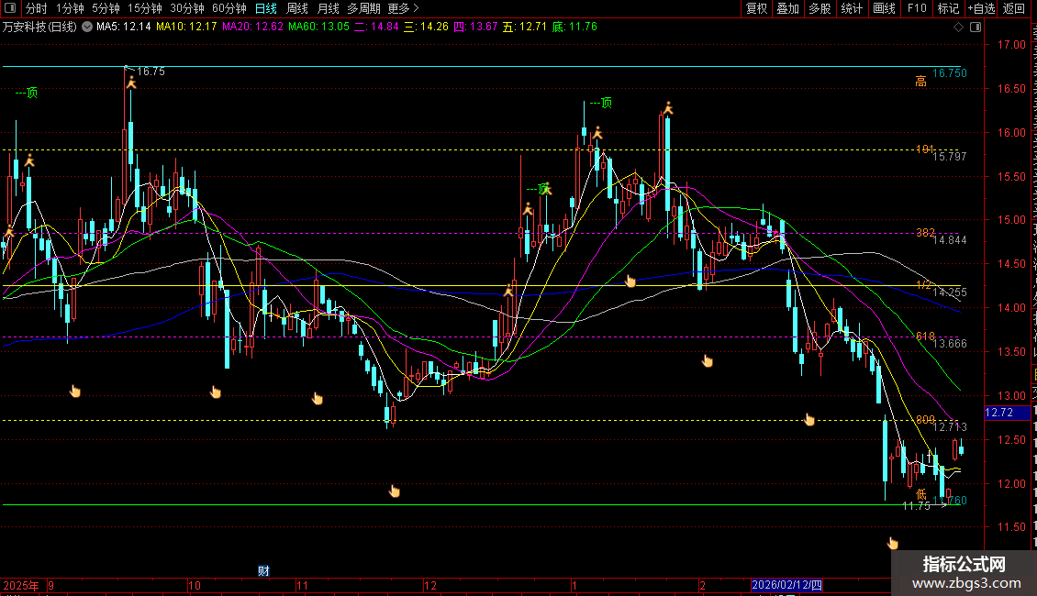Click the round arrow icon beside 万安科技(日线)
Screen dimensions: 1037x596
point(88,27)
